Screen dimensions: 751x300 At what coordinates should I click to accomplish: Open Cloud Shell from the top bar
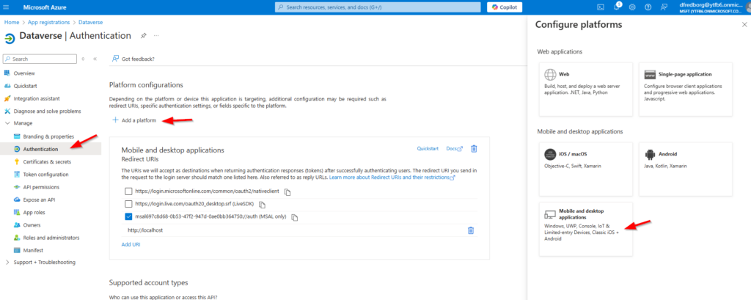[x=601, y=7]
